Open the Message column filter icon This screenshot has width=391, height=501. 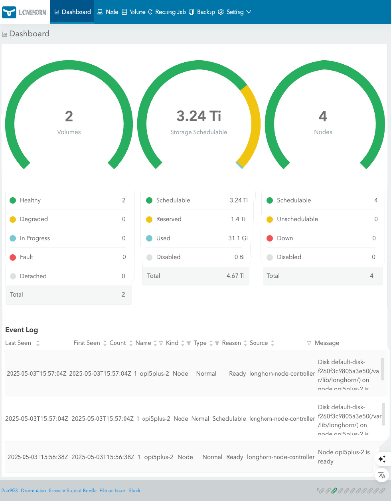309,343
